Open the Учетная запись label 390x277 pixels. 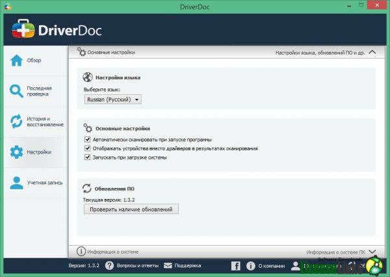point(45,183)
